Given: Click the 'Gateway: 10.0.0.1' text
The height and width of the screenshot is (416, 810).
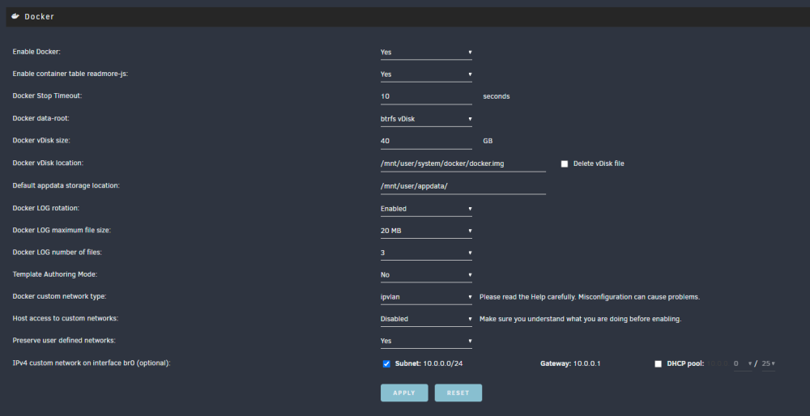Looking at the screenshot, I should [570, 364].
